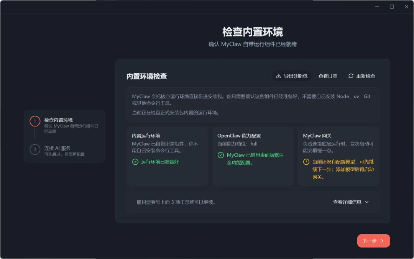Close the MyClaw window
The height and width of the screenshot is (259, 414).
point(407,7)
